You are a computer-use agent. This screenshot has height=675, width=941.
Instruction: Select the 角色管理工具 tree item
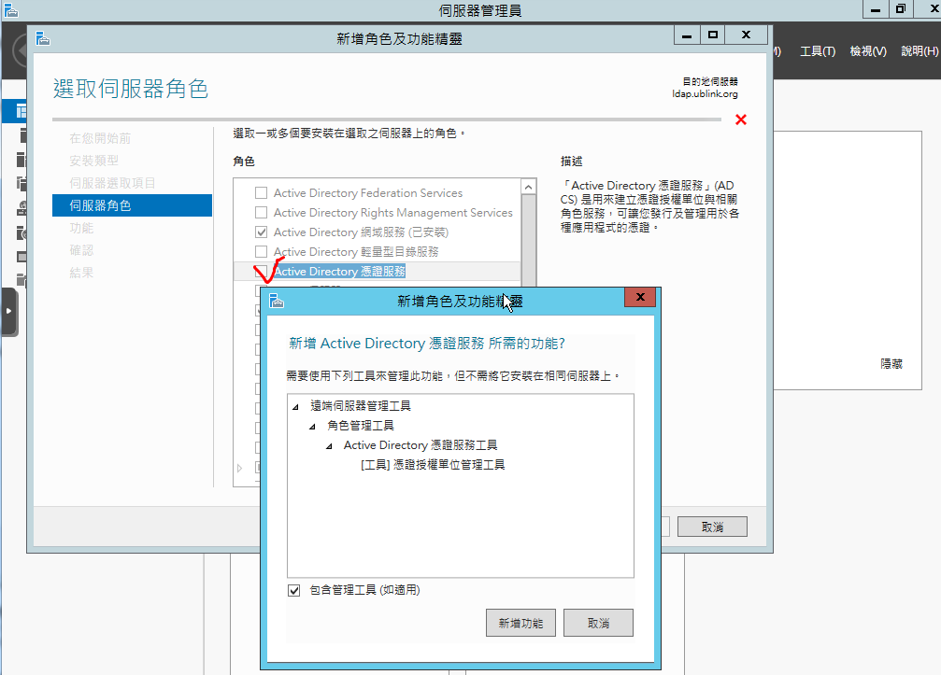point(360,426)
